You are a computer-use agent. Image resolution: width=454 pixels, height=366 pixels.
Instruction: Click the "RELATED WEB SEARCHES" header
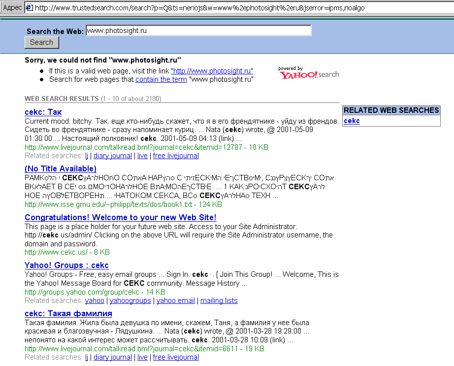(x=391, y=110)
